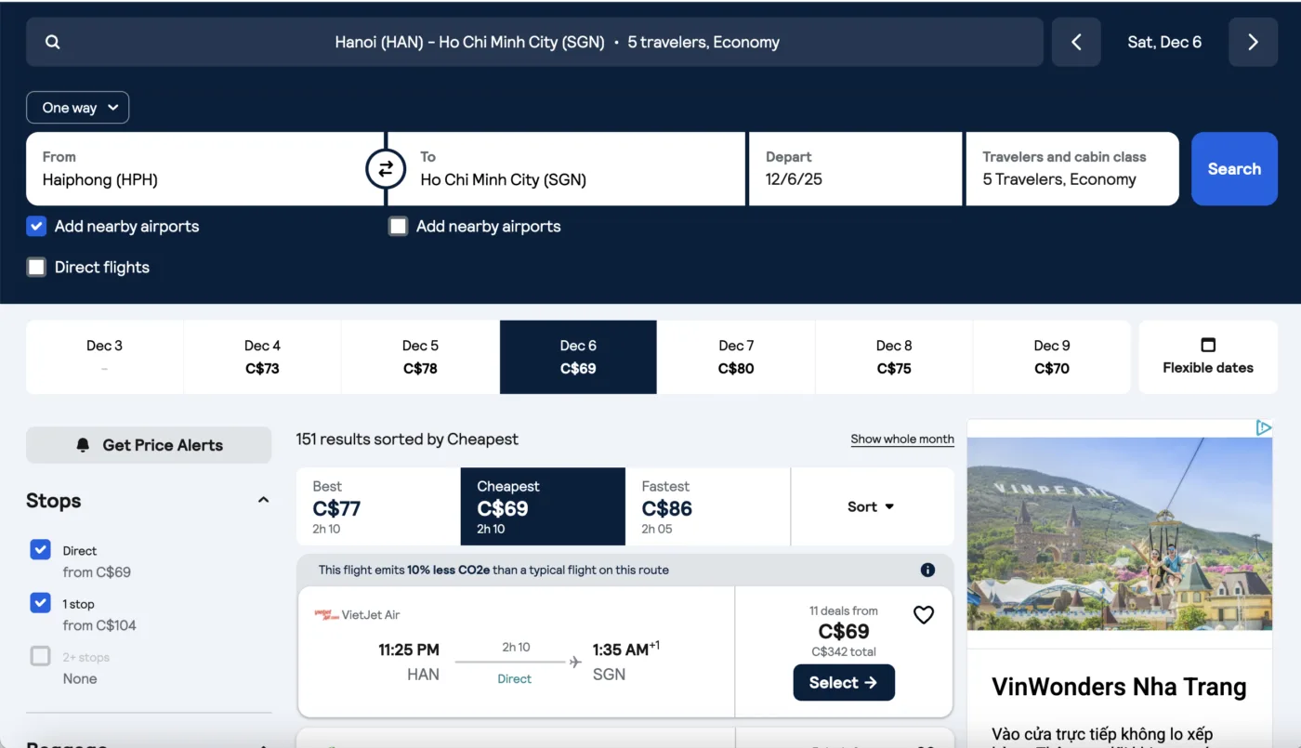1301x748 pixels.
Task: Click the CO2 emissions info icon
Action: pos(927,570)
